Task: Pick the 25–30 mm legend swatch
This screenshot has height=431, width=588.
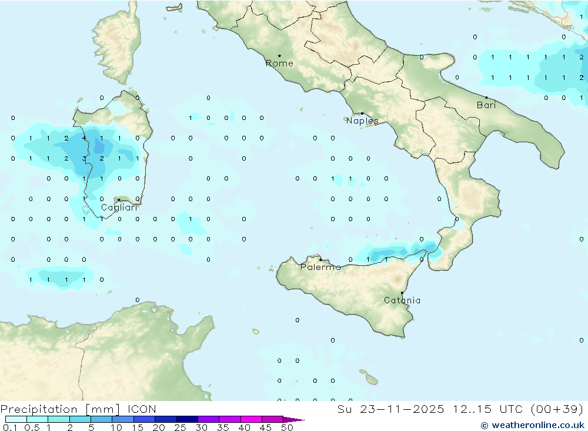Action: [x=187, y=419]
